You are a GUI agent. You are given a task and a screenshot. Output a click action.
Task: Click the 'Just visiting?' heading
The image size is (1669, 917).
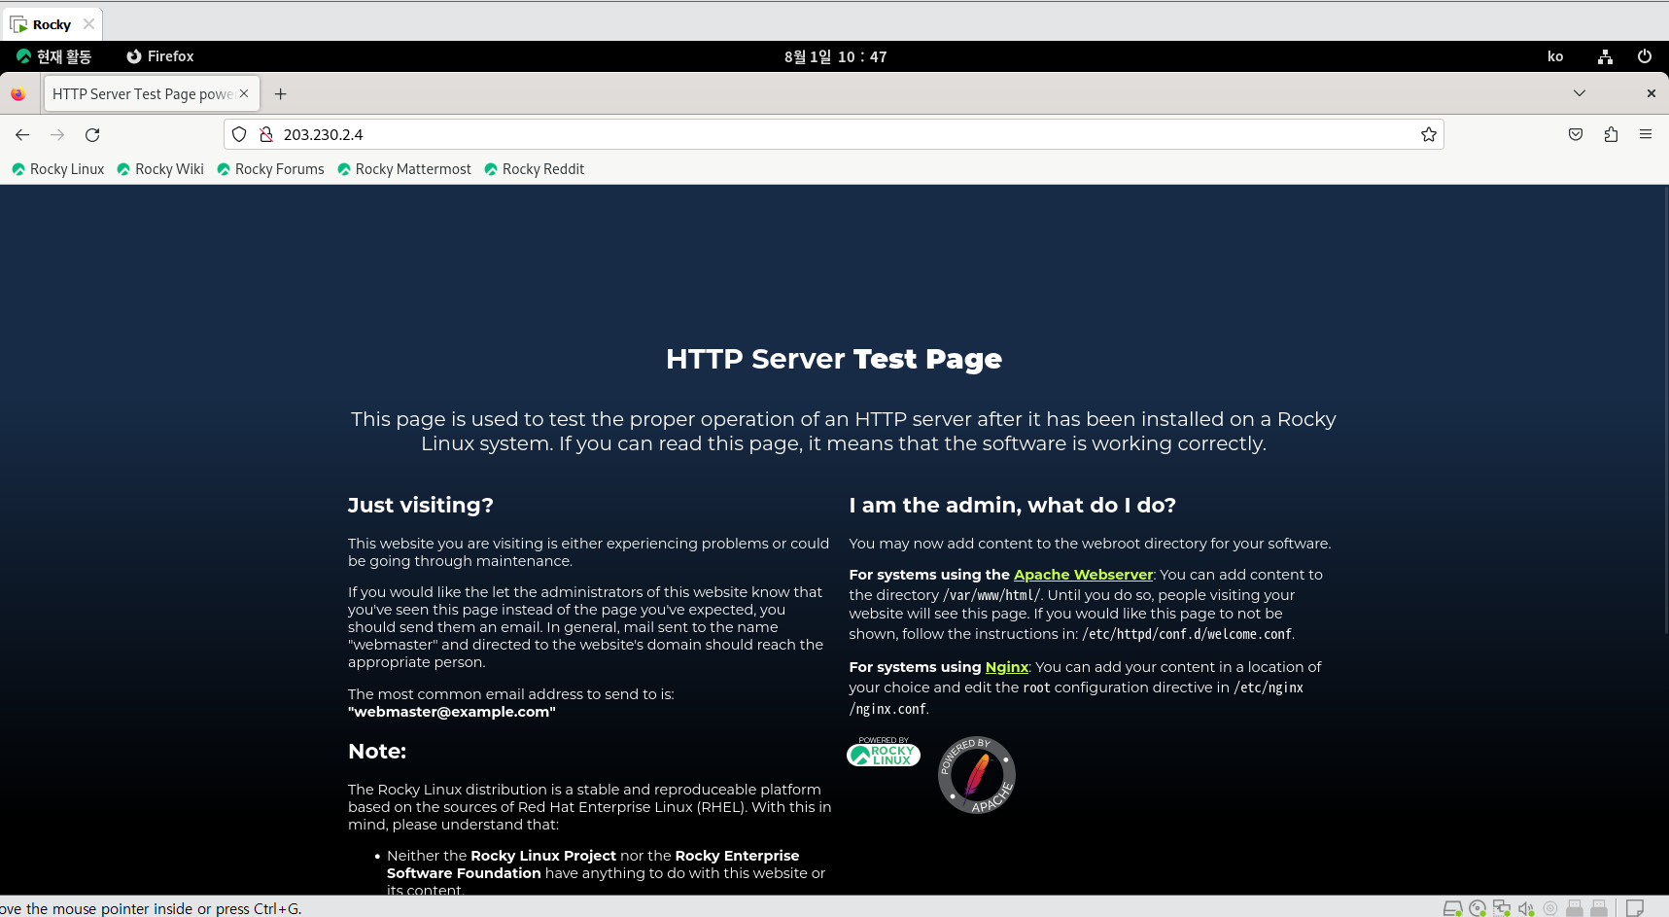[x=421, y=506]
